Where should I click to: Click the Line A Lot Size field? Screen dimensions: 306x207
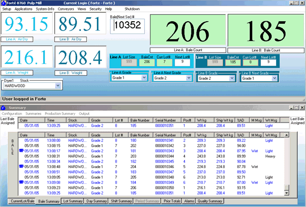[129, 63]
